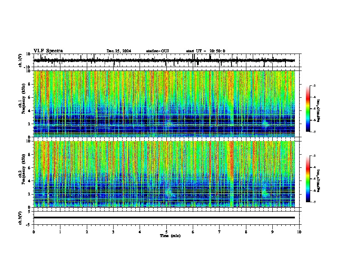Click the "station=OUJ" header label
This screenshot has height=260, width=337.
(x=157, y=51)
